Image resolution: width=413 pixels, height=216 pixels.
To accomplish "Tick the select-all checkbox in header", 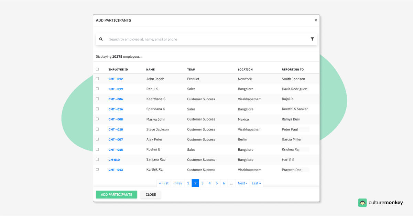I will point(97,69).
